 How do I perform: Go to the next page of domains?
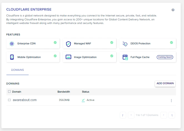[x=164, y=115]
